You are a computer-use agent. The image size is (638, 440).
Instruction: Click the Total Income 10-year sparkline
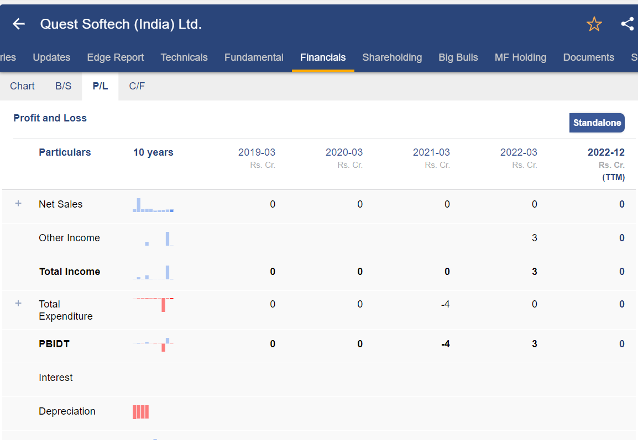pyautogui.click(x=153, y=272)
